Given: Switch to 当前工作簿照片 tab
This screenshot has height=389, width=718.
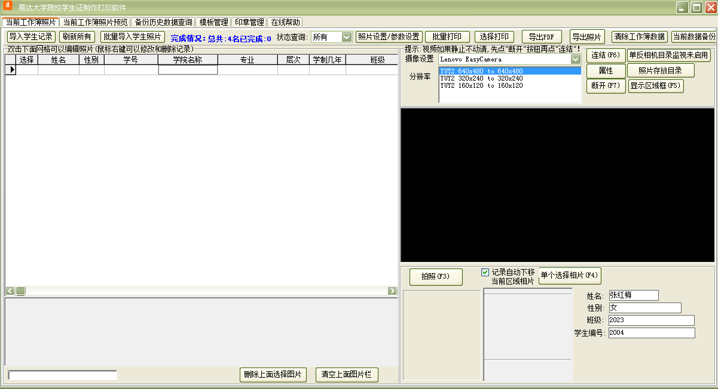Looking at the screenshot, I should 30,22.
